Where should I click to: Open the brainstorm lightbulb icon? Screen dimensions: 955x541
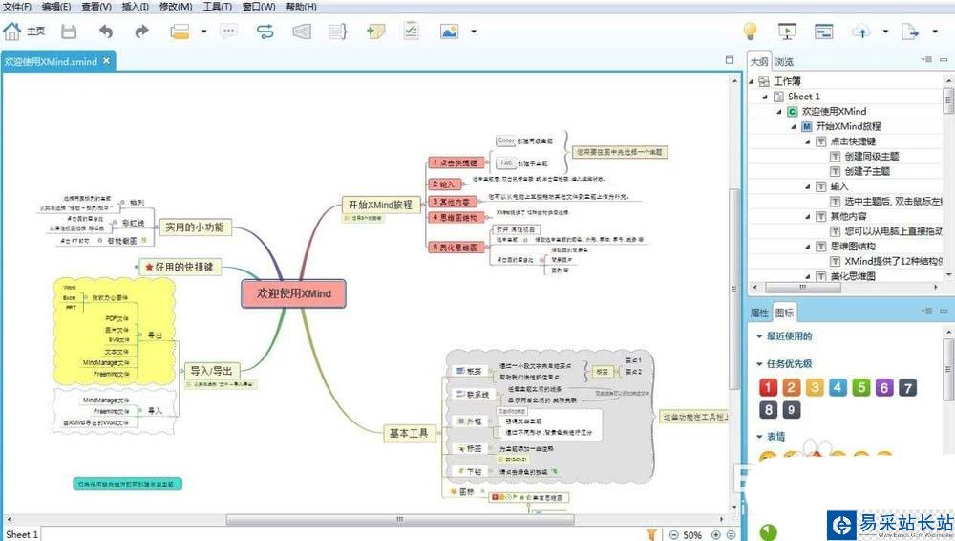[x=751, y=32]
